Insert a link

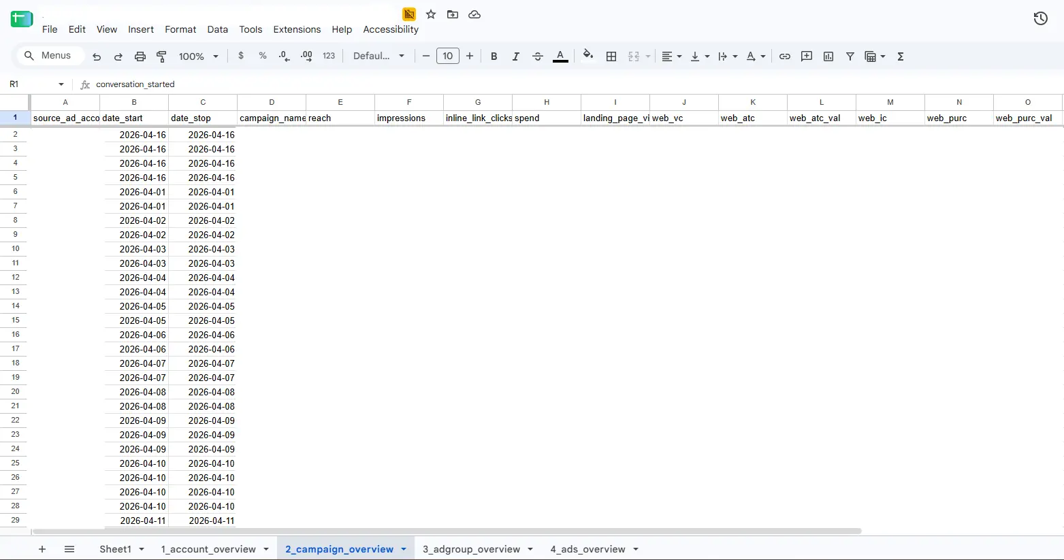(785, 56)
